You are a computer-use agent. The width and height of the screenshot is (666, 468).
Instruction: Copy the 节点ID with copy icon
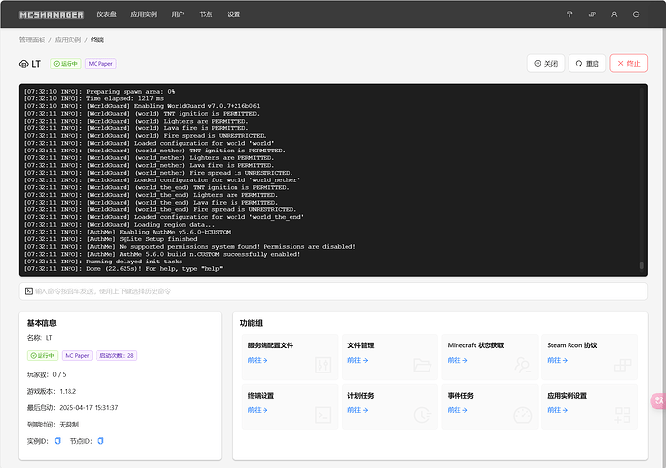100,441
